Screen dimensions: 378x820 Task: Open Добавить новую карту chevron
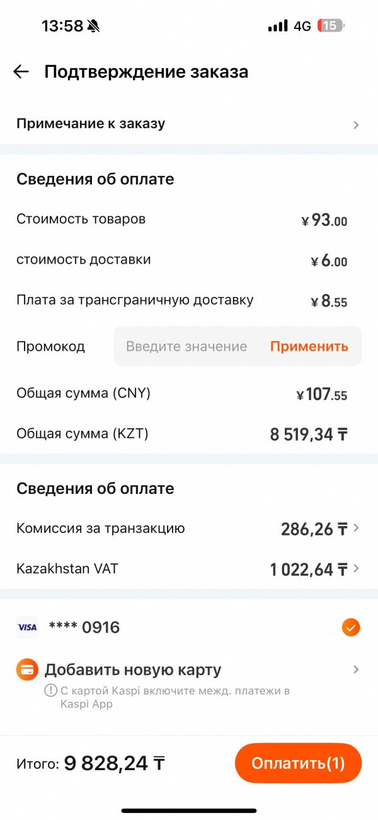pyautogui.click(x=356, y=670)
